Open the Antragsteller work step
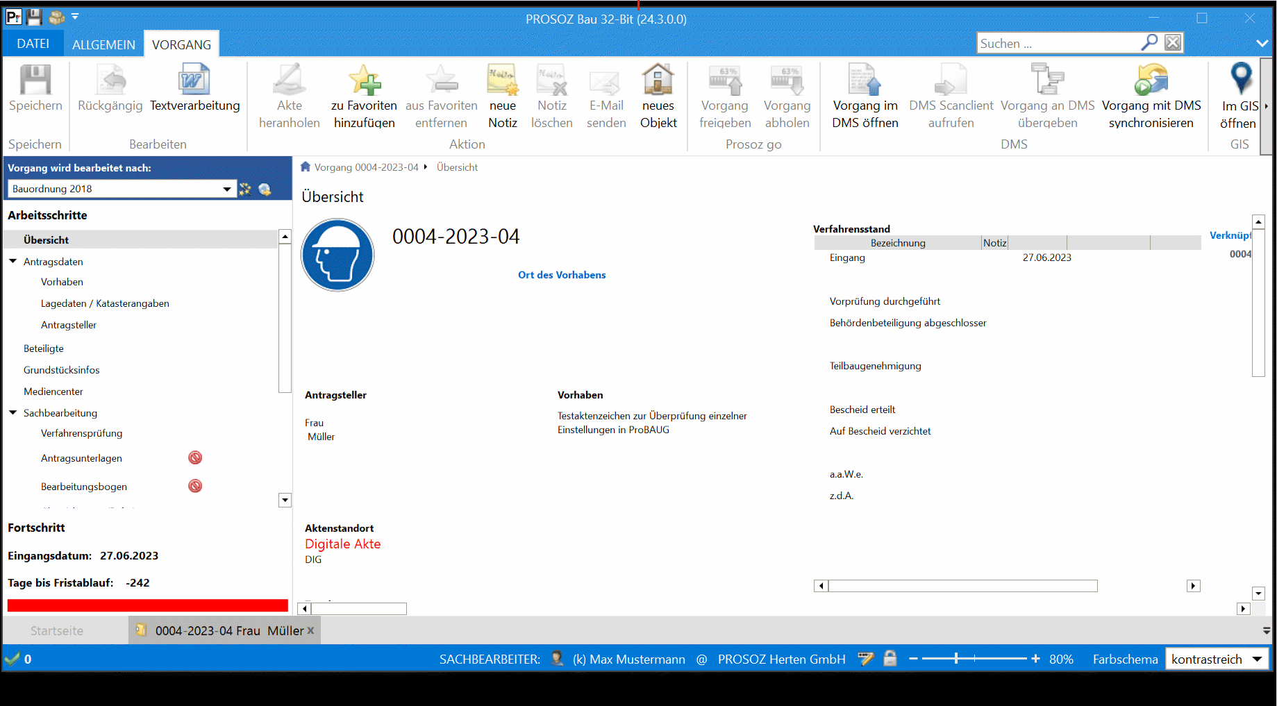 click(x=69, y=325)
